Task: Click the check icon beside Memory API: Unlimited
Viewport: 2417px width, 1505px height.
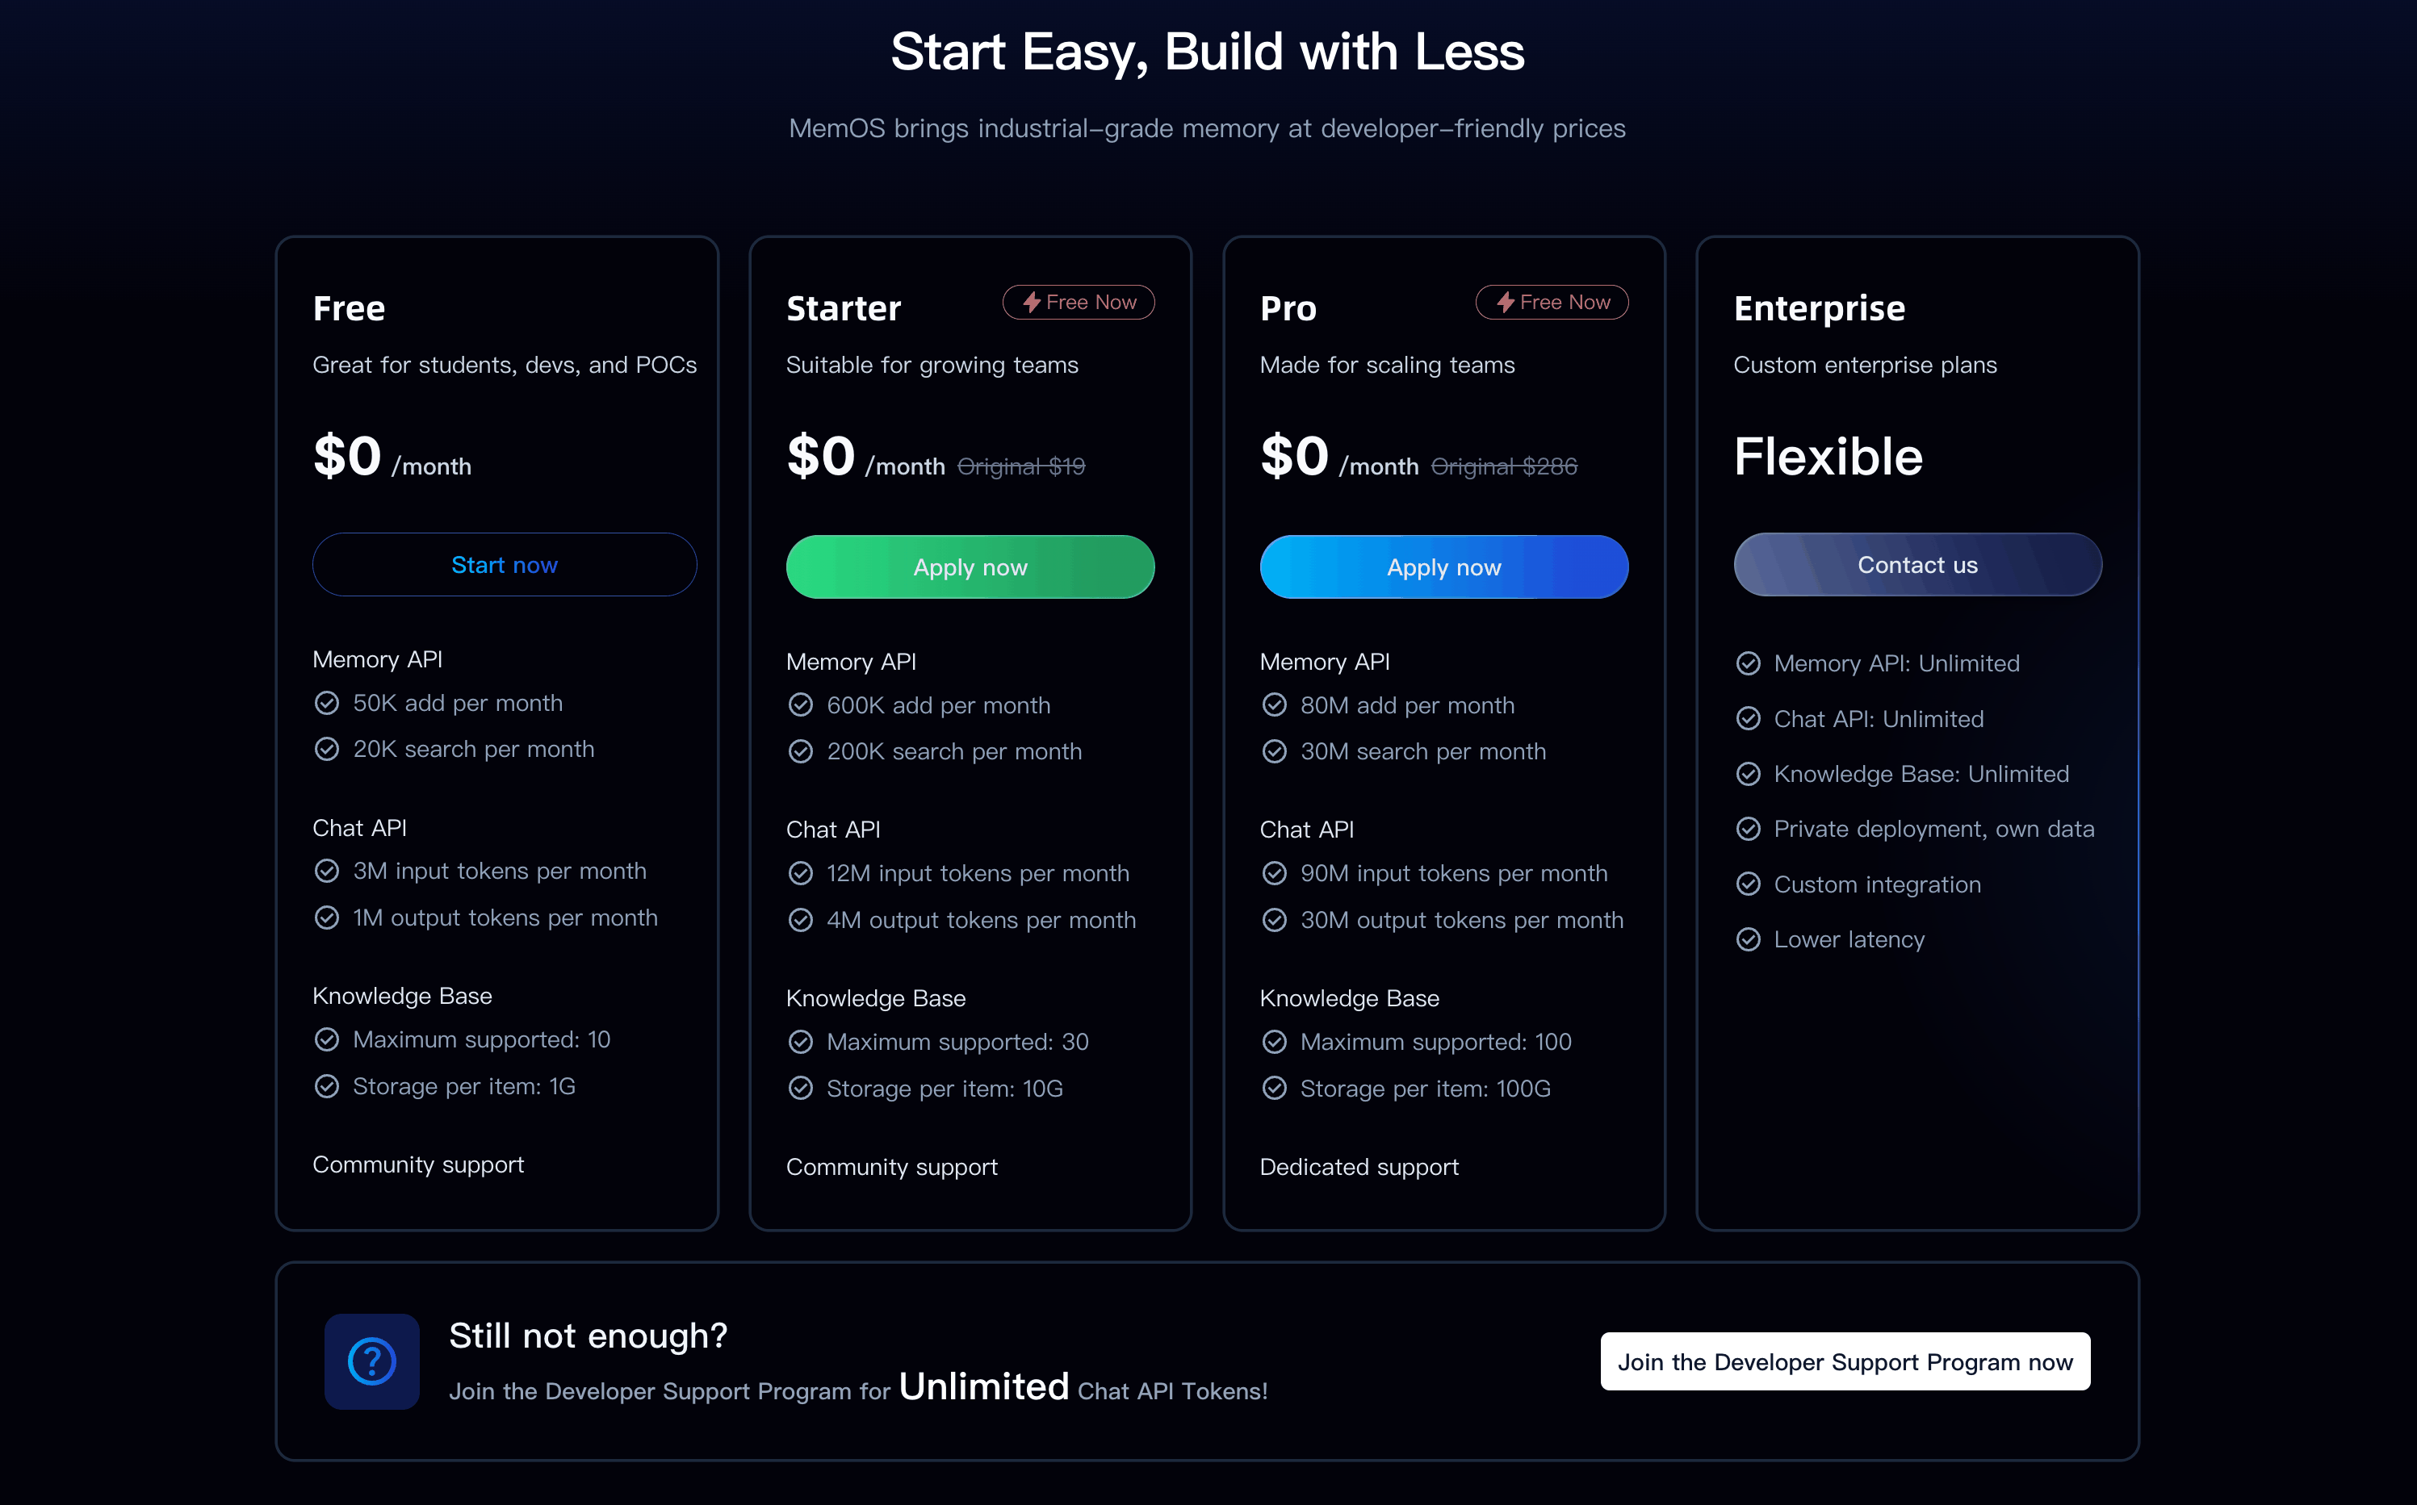Action: (1748, 663)
